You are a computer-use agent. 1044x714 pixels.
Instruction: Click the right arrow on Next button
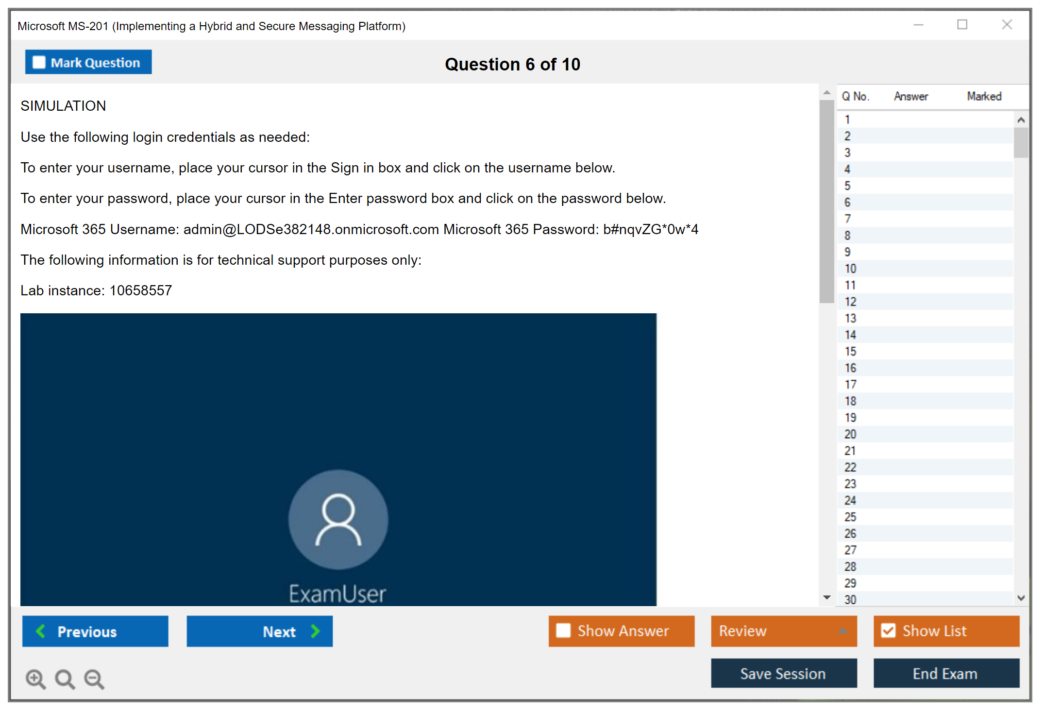315,631
